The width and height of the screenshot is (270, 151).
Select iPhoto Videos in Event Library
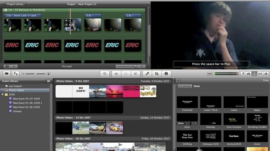(x=25, y=90)
